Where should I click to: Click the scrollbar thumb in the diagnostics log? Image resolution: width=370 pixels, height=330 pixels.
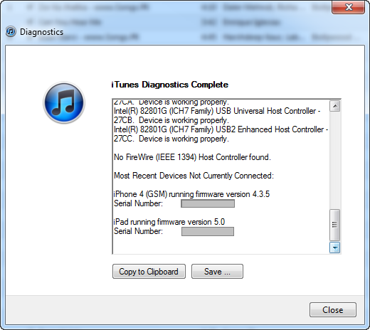[335, 225]
